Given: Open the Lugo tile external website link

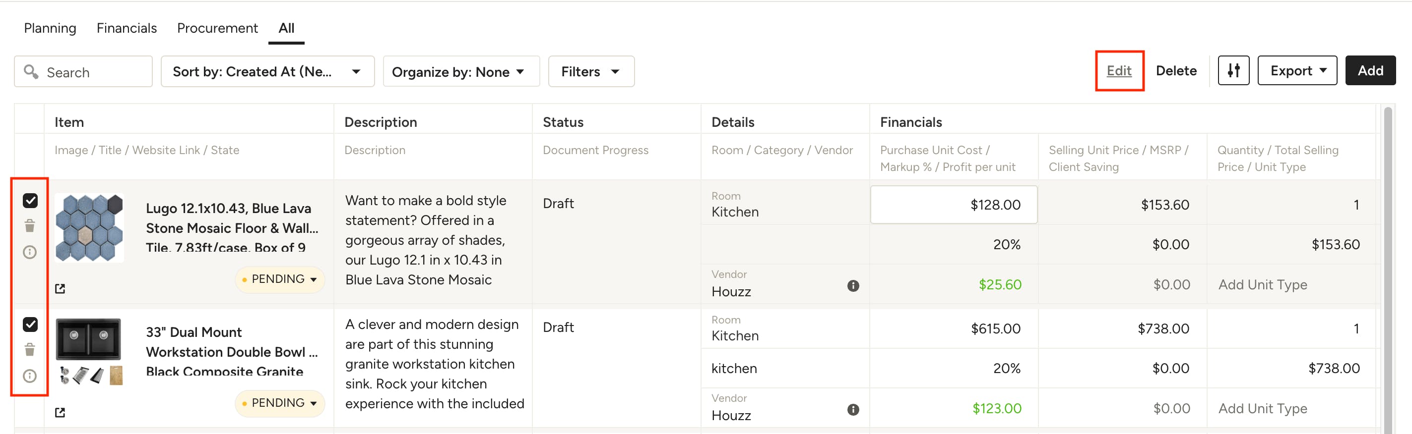Looking at the screenshot, I should click(x=61, y=288).
